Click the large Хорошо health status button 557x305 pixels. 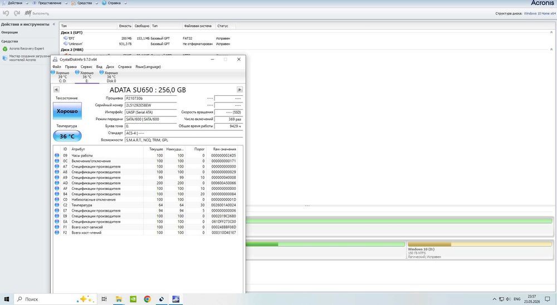tap(67, 111)
